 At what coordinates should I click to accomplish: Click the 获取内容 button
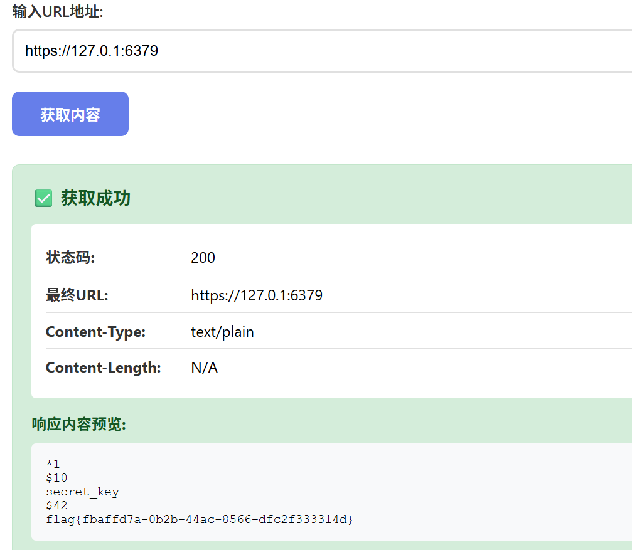pos(70,114)
